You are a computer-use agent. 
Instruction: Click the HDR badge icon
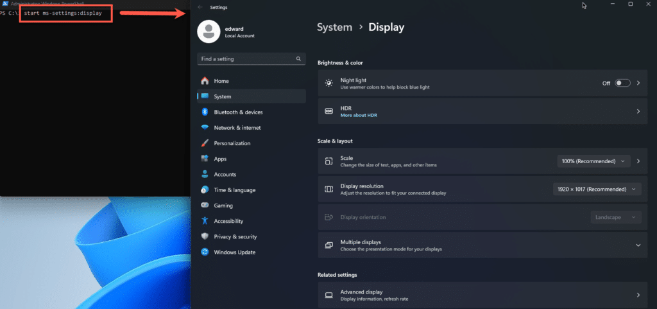pyautogui.click(x=329, y=111)
